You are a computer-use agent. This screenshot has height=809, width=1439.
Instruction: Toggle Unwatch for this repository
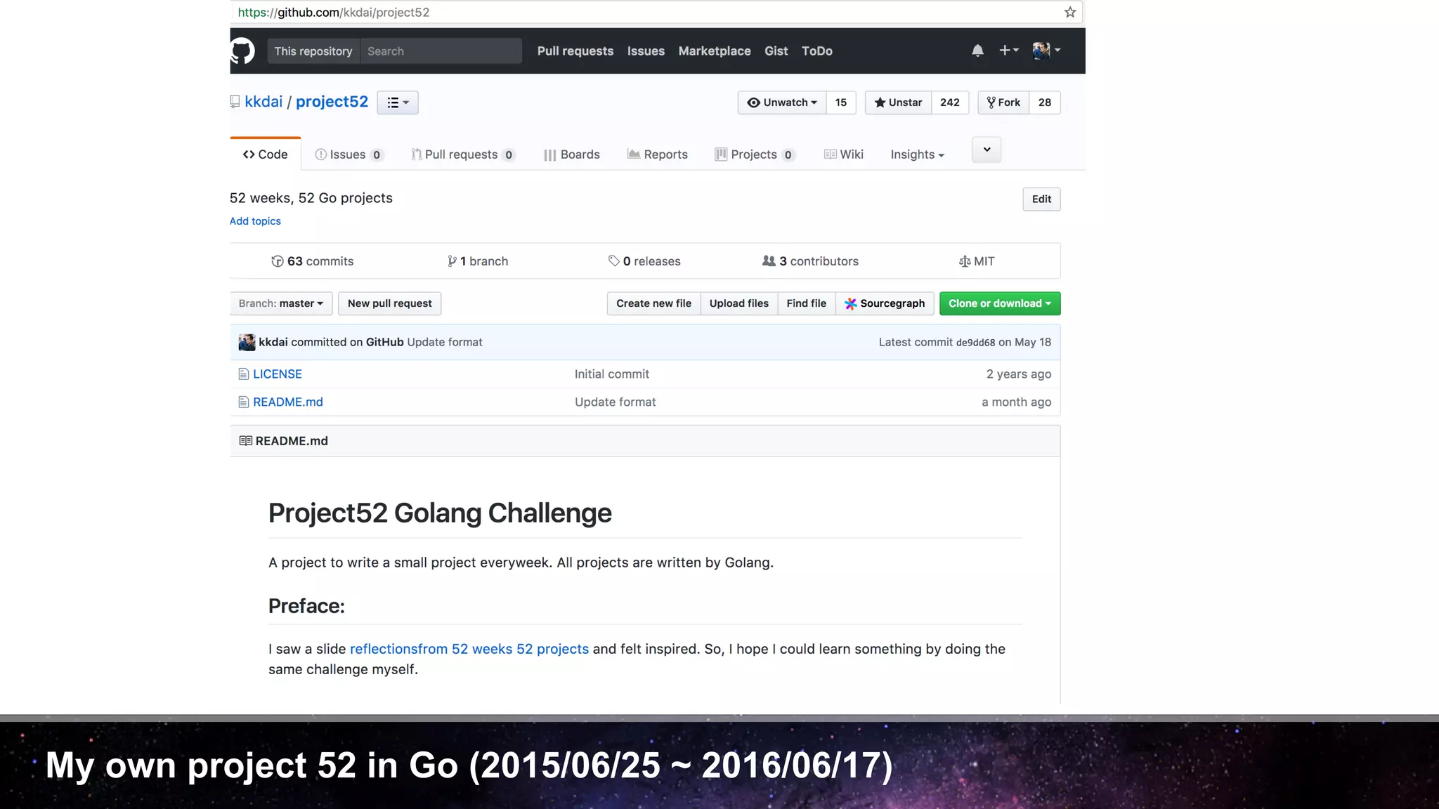click(x=782, y=103)
